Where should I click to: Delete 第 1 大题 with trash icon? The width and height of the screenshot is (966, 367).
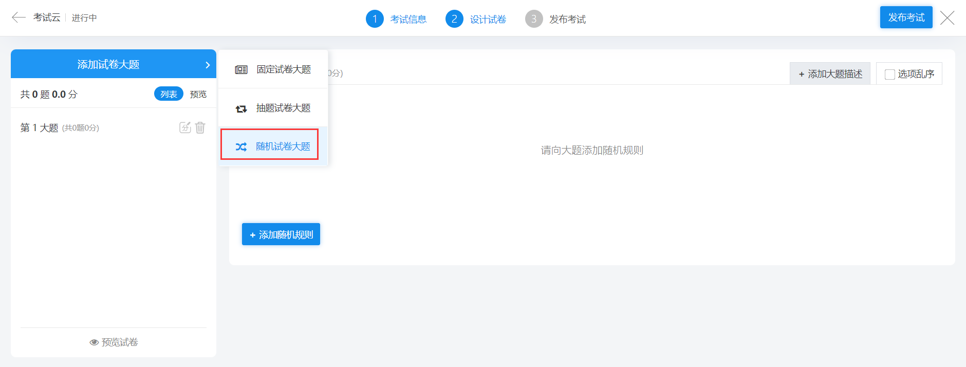(x=200, y=127)
